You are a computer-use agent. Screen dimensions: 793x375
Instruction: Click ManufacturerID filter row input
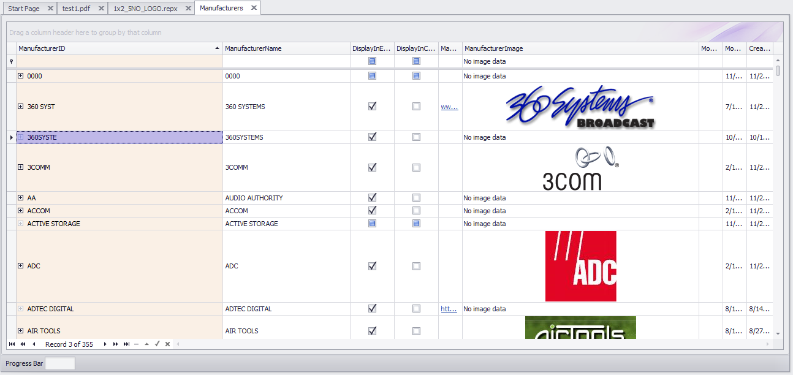coord(120,61)
